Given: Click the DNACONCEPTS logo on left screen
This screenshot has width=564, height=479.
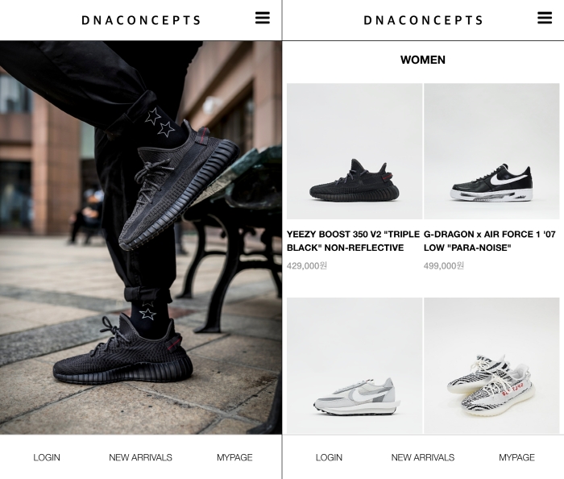Looking at the screenshot, I should (x=141, y=20).
